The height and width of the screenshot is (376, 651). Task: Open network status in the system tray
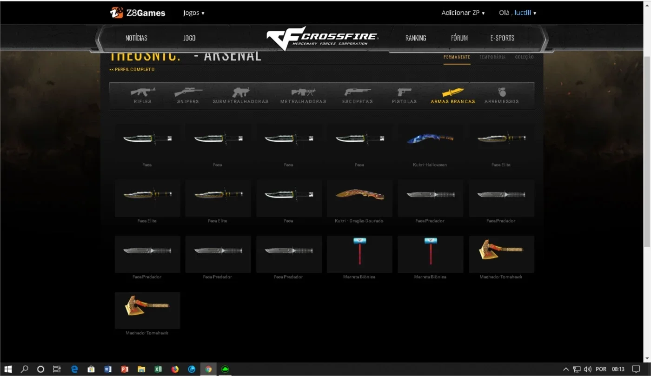(577, 369)
